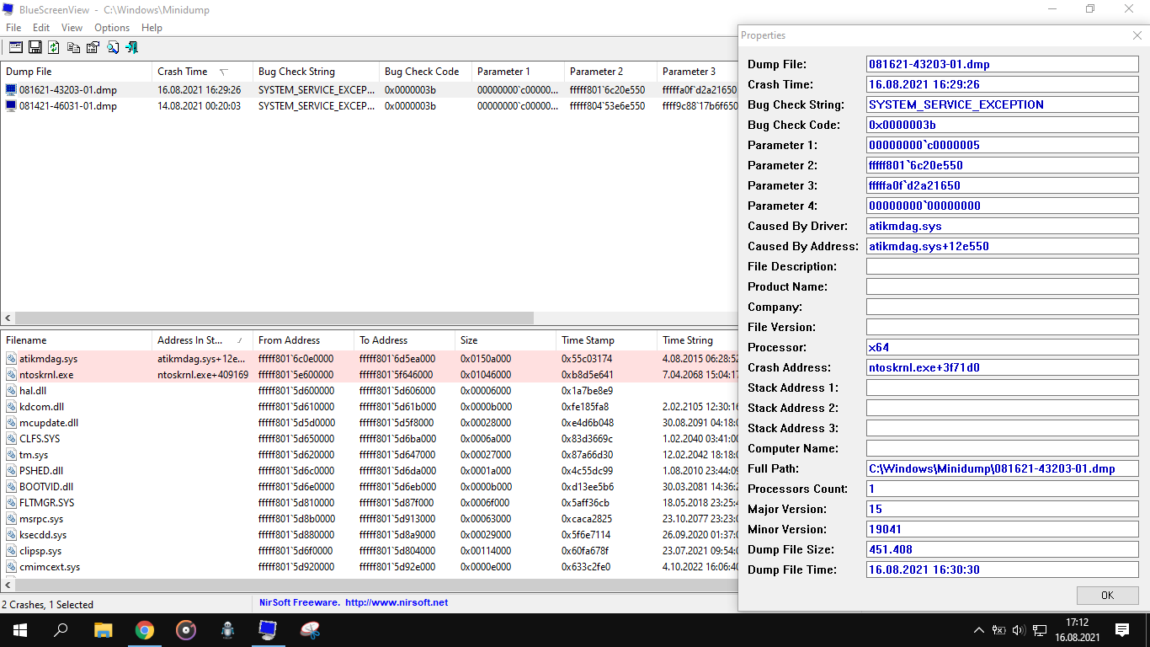Screen dimensions: 1150x647
Task: Open the File menu
Action: click(13, 28)
